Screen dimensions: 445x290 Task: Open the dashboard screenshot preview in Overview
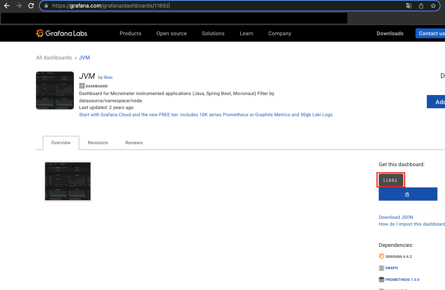coord(68,181)
